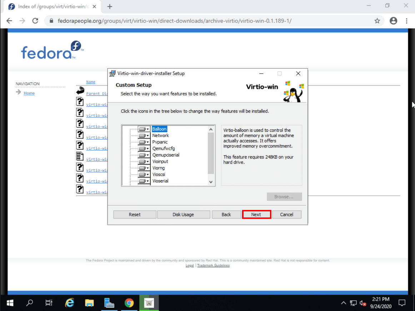Show hidden system tray icons

pos(344,303)
